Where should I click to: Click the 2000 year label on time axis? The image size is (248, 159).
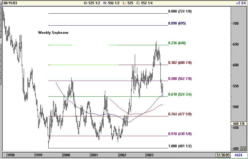coord(66,155)
